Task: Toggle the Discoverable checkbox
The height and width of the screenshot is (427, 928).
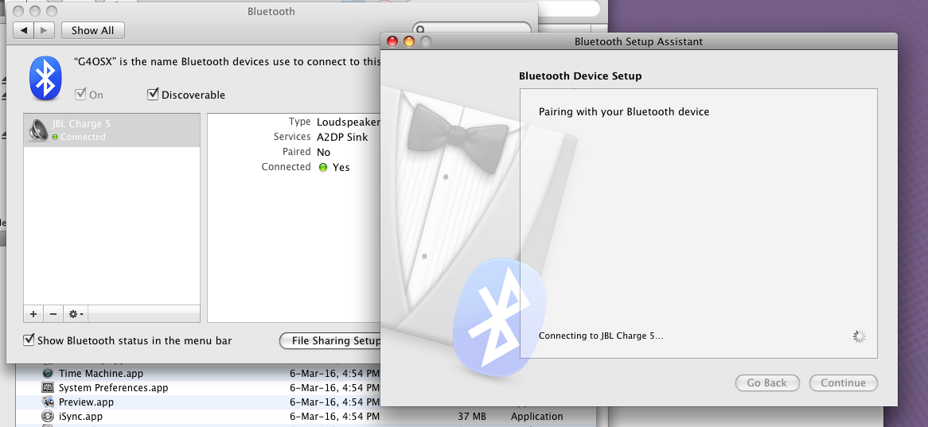Action: click(154, 95)
